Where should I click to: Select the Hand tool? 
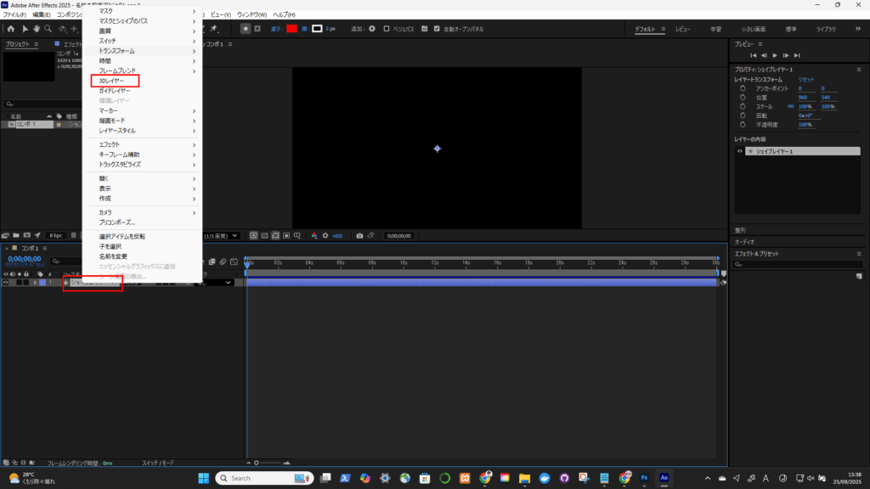pos(37,28)
